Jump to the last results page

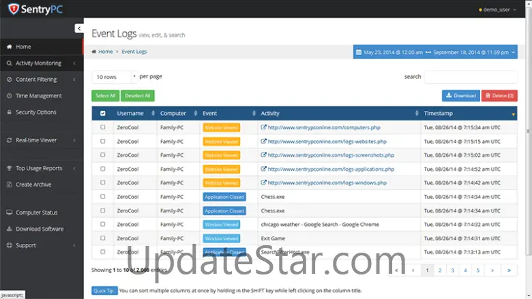(509, 270)
